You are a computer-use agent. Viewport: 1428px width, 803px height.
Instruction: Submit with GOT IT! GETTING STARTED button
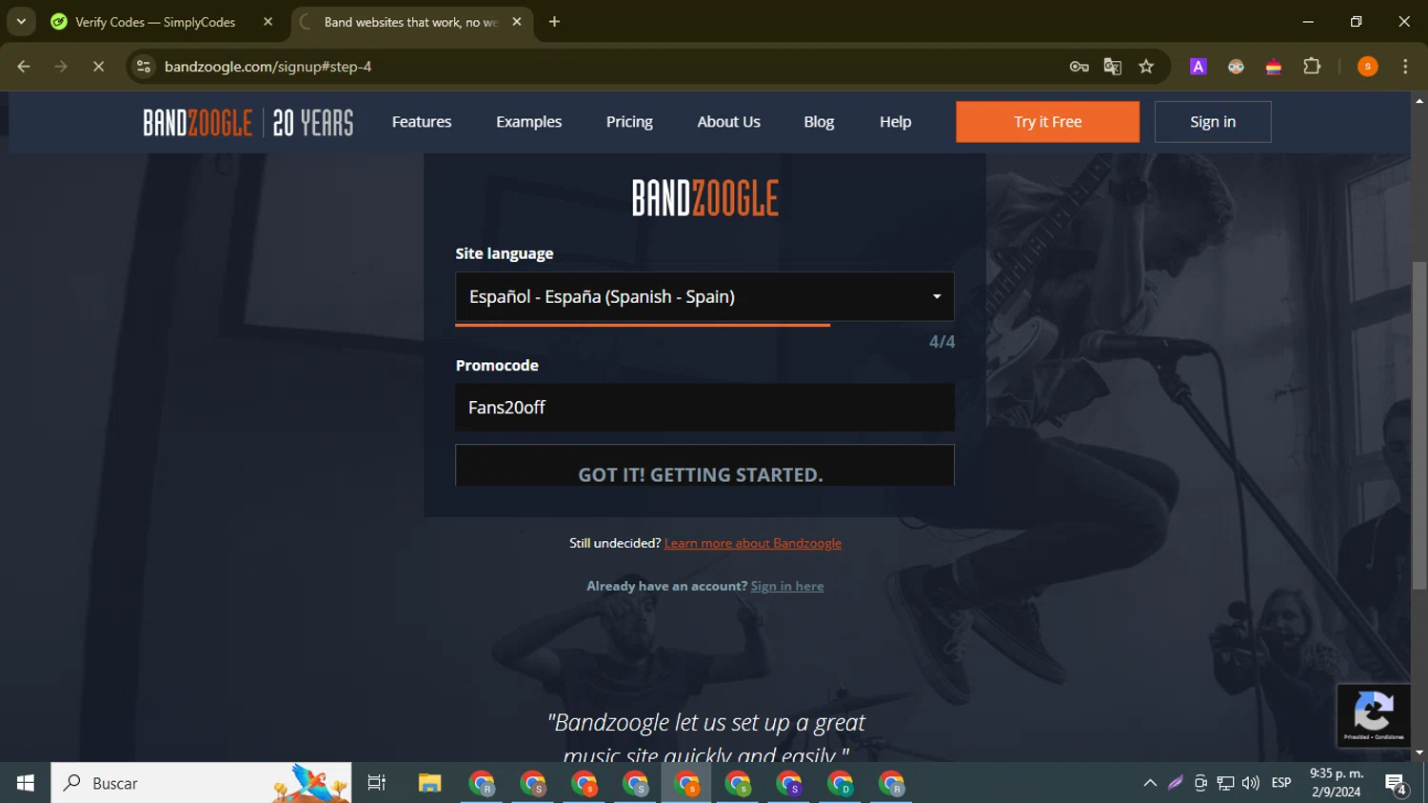[704, 466]
